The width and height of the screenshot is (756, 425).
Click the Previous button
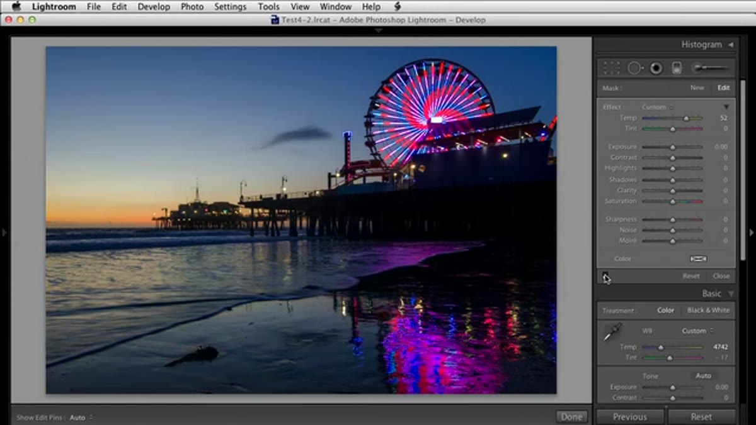(x=630, y=417)
